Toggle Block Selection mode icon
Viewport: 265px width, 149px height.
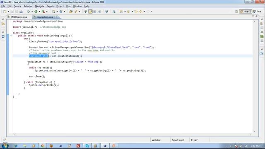[x=95, y=12]
